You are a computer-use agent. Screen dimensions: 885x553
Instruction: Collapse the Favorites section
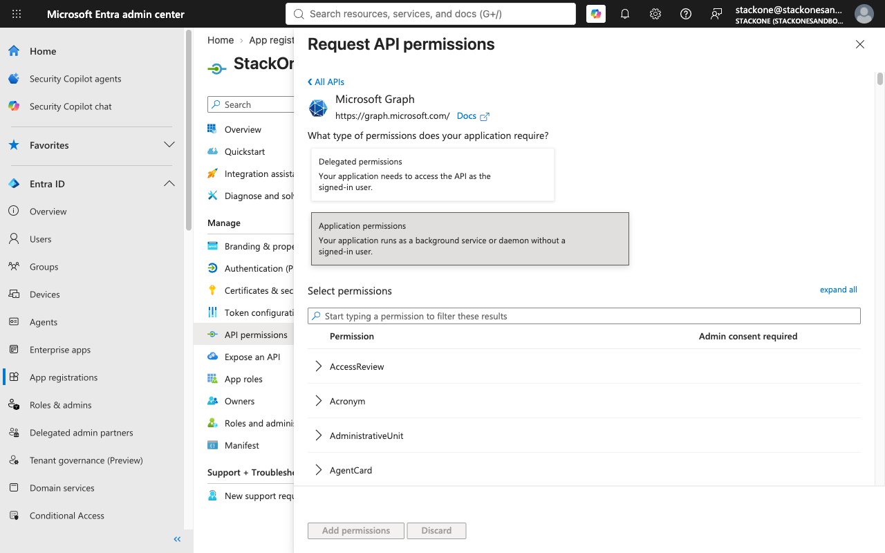(x=169, y=145)
